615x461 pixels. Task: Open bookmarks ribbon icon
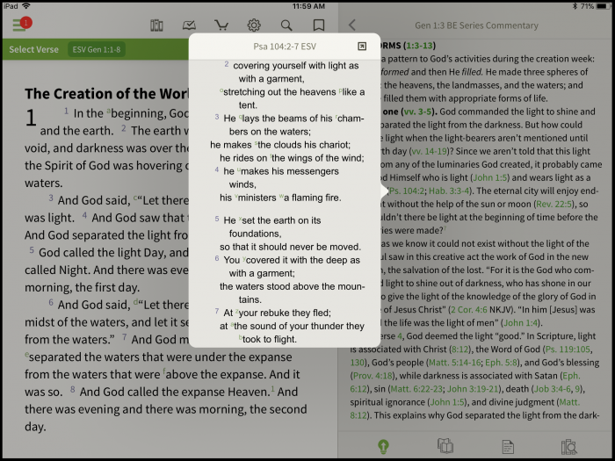pyautogui.click(x=318, y=25)
